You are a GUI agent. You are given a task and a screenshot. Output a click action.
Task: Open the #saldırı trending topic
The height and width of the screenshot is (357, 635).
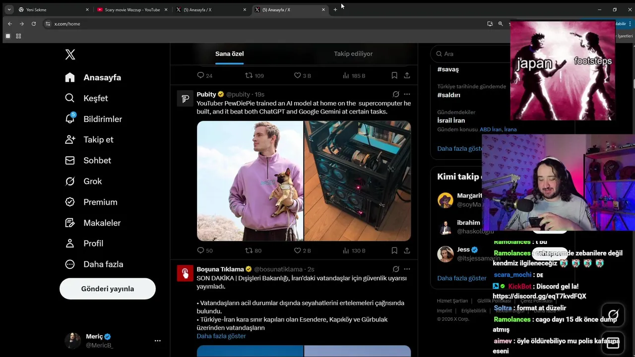point(449,95)
